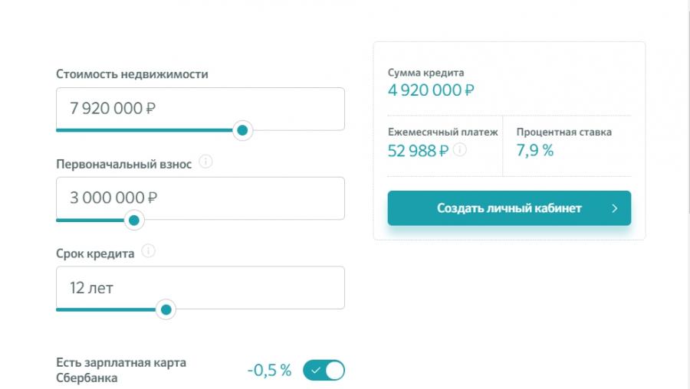Disable the Сбербанк salary card toggle

pos(324,370)
